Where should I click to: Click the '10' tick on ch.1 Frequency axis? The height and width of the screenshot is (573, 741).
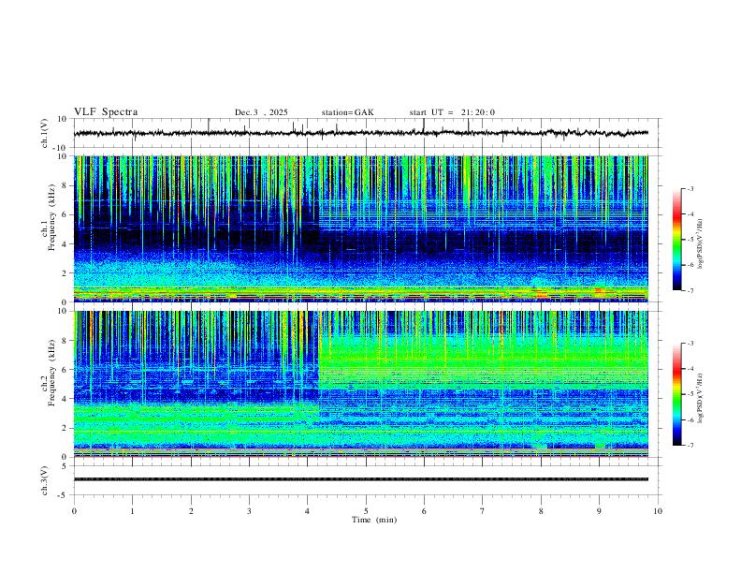[63, 156]
